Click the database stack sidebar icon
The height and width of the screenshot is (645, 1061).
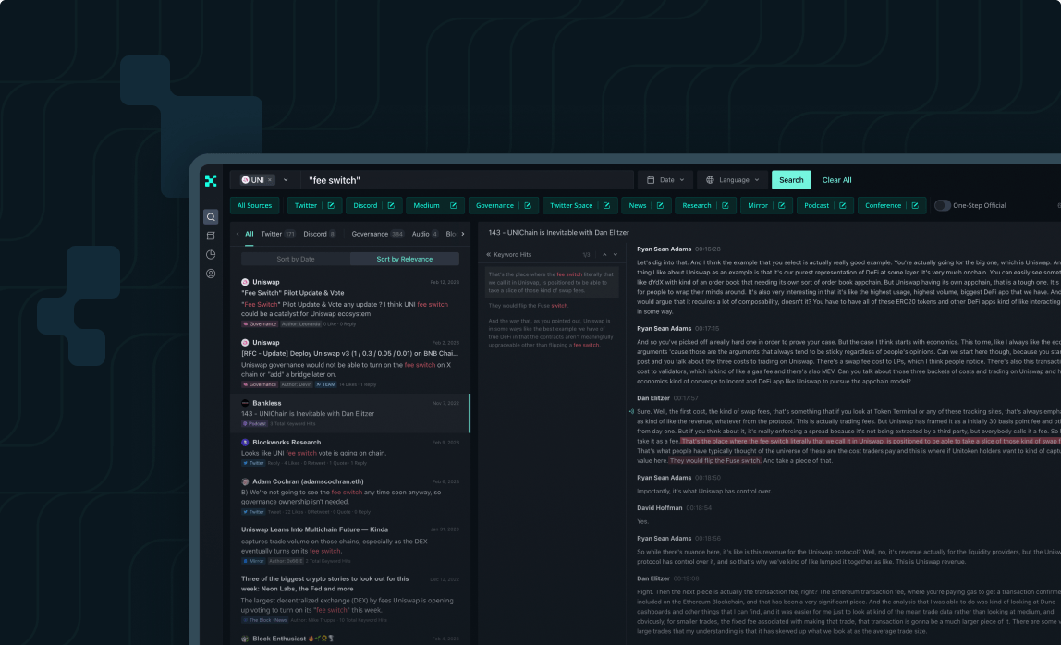pyautogui.click(x=211, y=236)
